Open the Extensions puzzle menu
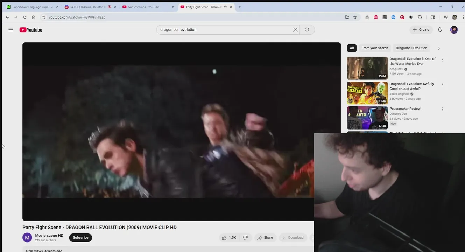Viewport: 465px width, 252px height. [420, 17]
